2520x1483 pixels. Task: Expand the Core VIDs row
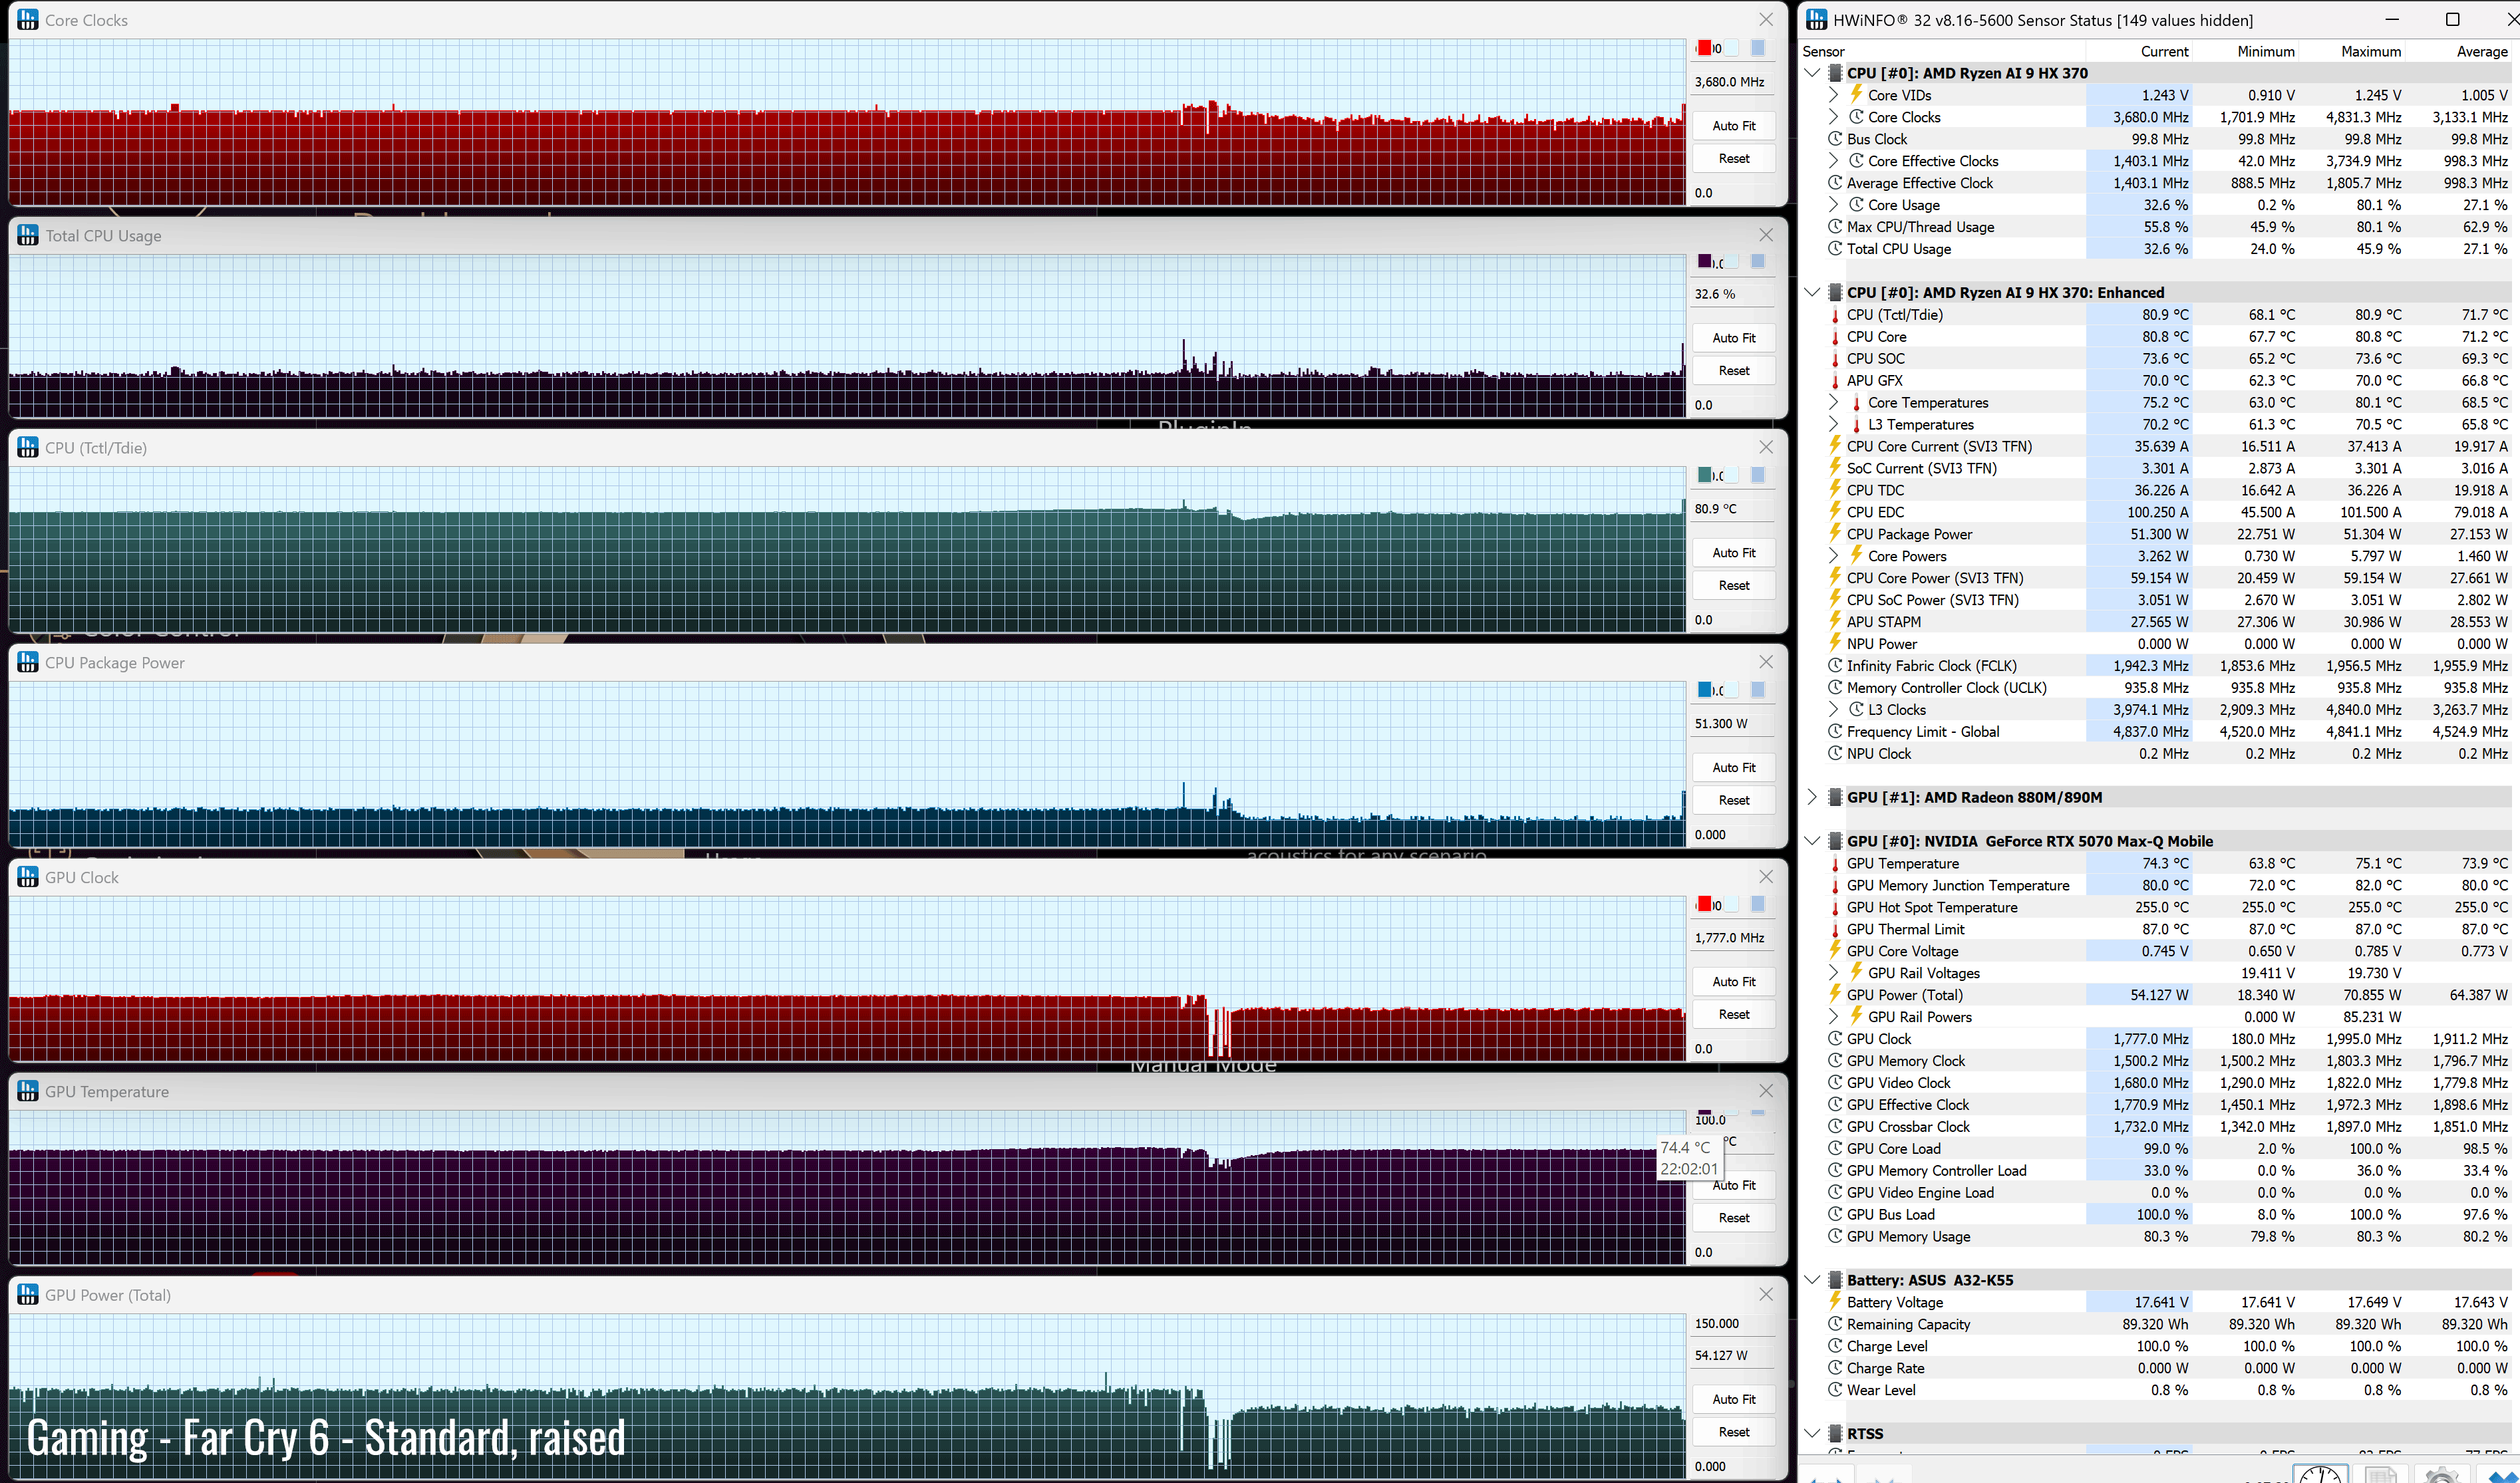(1833, 95)
